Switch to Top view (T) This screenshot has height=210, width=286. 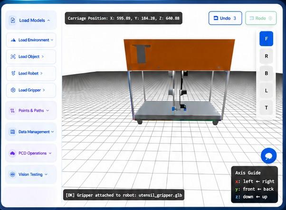(x=267, y=108)
